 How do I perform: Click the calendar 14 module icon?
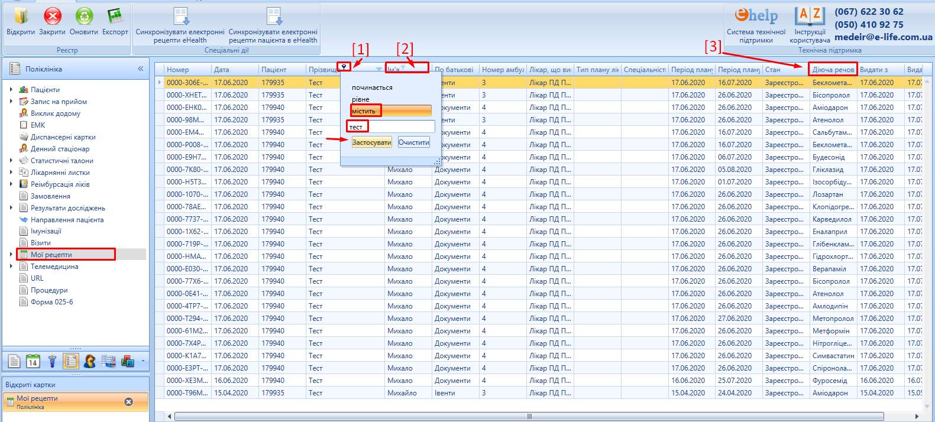coord(33,361)
